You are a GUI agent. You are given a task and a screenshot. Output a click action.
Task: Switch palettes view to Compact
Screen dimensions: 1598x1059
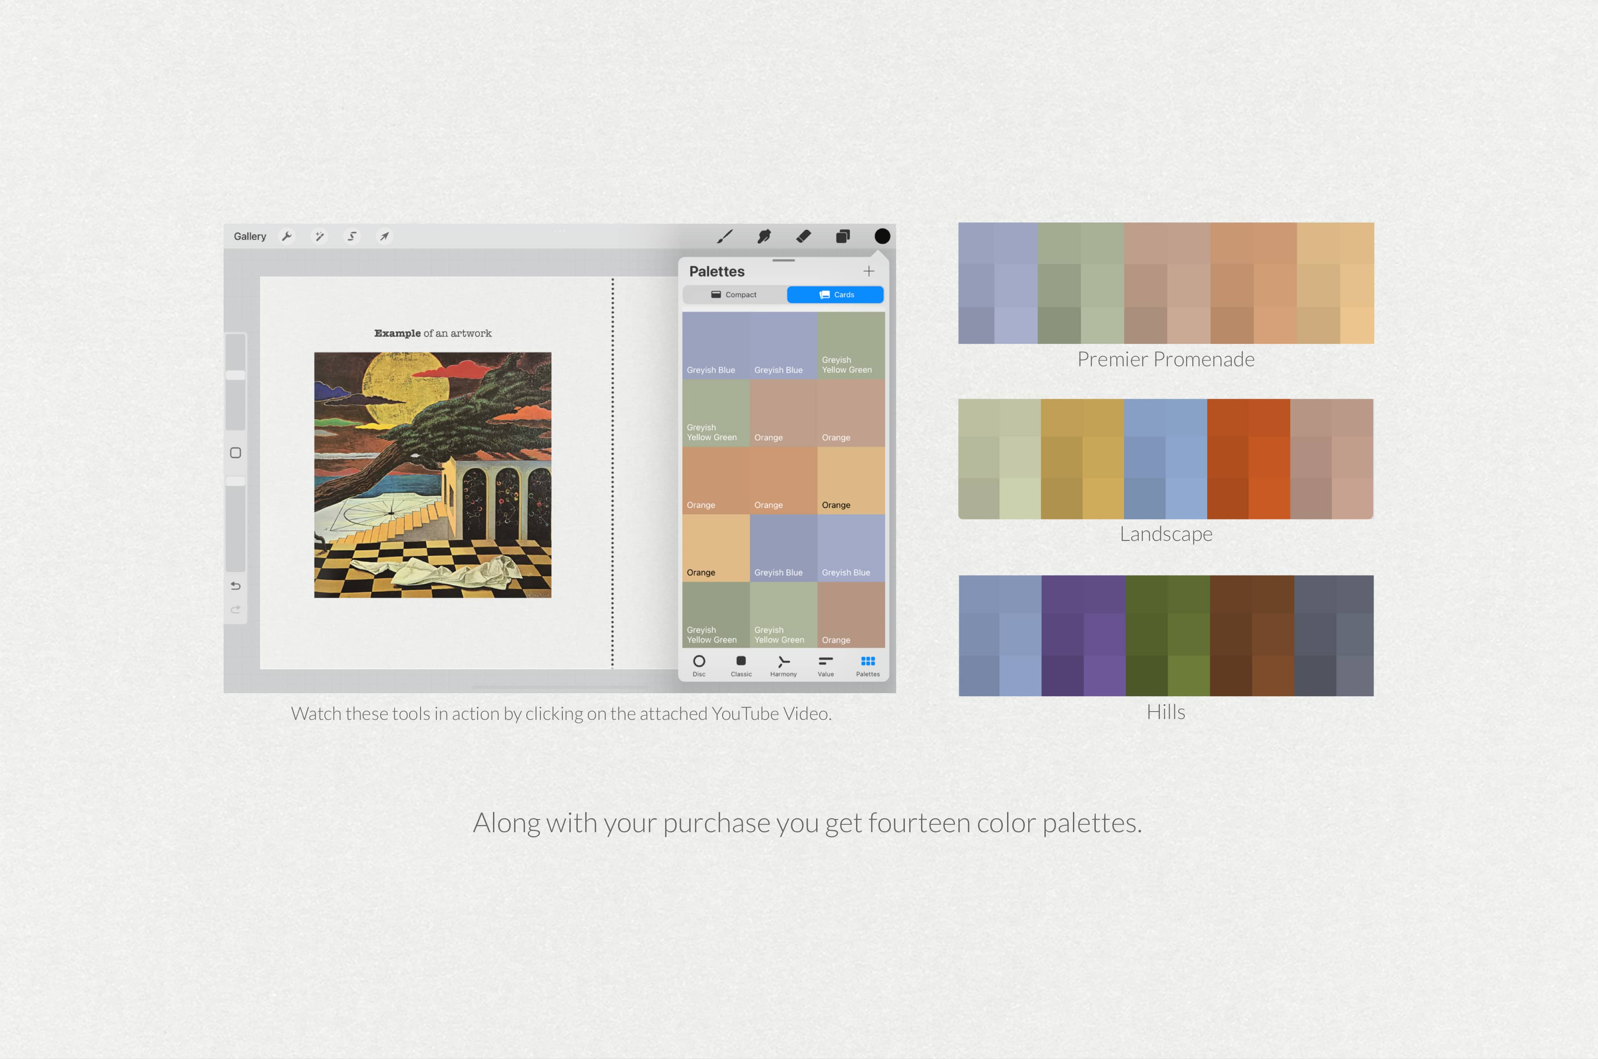[x=734, y=294]
